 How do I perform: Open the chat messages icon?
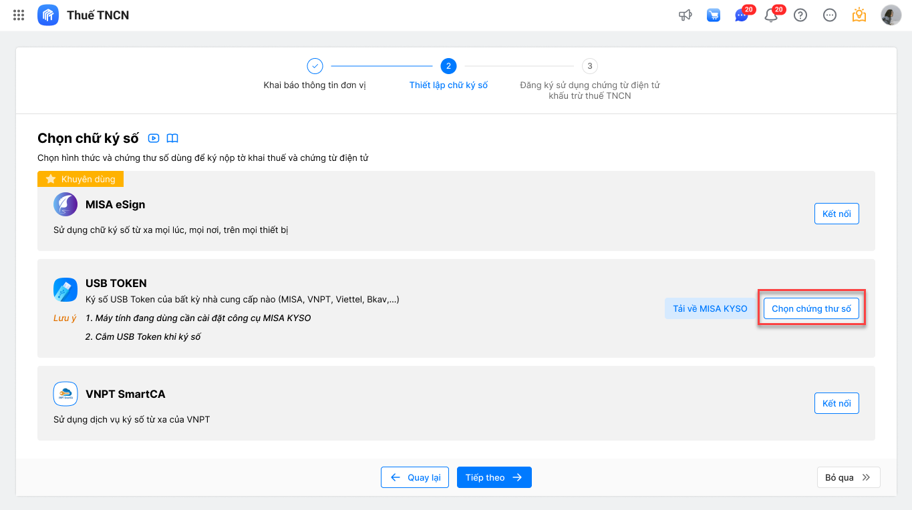(x=742, y=15)
